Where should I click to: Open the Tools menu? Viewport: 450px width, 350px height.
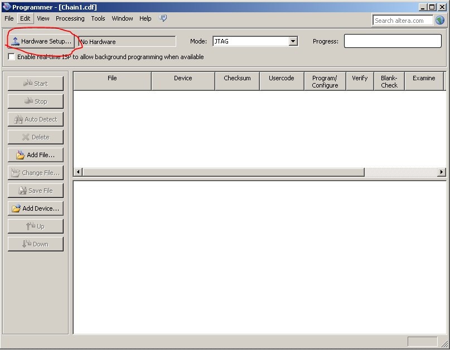point(98,18)
